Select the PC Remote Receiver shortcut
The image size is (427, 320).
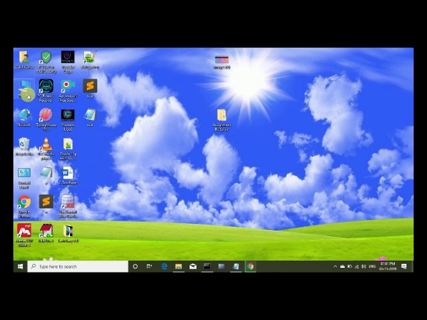coord(46,91)
